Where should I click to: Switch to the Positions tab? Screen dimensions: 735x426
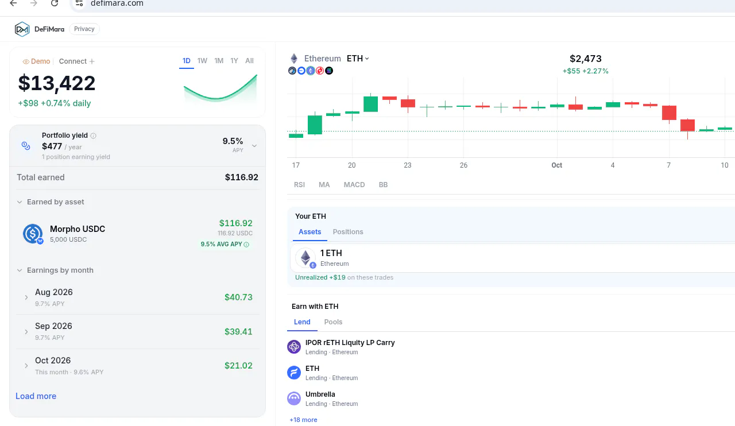[x=348, y=232]
